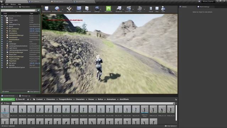Expand the House_Lights folder
The height and width of the screenshot is (128, 227).
tap(5, 20)
